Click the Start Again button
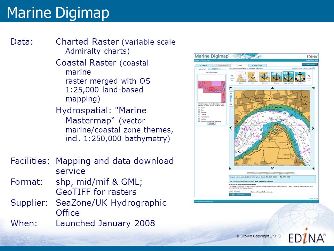The width and height of the screenshot is (334, 251). [310, 64]
